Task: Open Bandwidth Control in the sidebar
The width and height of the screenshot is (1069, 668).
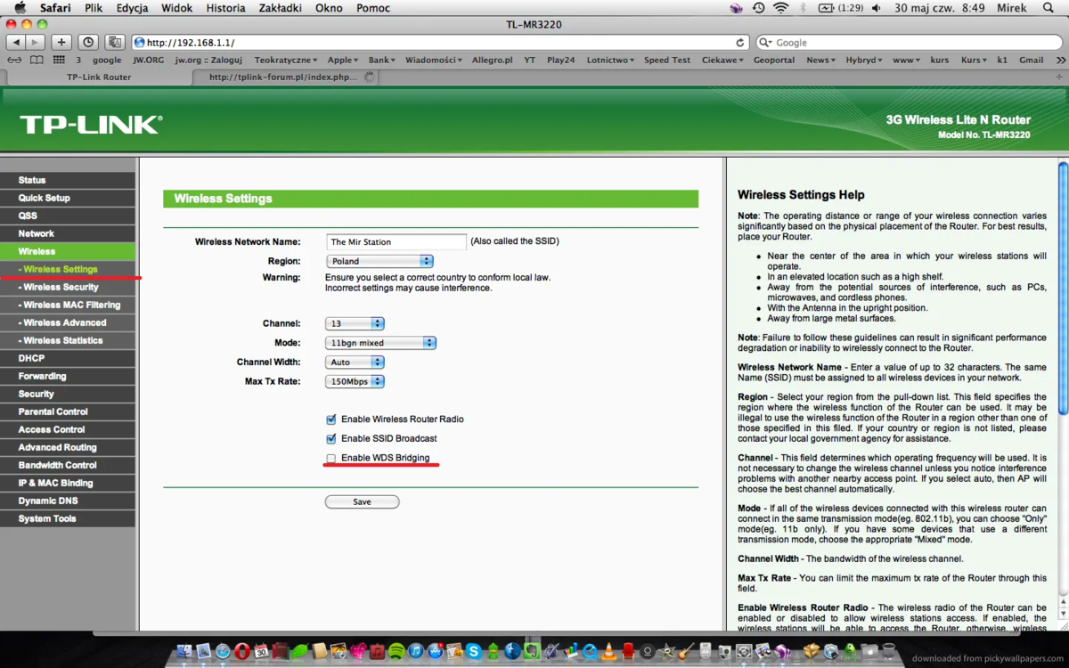Action: pyautogui.click(x=68, y=465)
